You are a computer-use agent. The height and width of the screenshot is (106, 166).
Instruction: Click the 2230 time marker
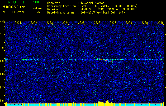(x=160, y=23)
